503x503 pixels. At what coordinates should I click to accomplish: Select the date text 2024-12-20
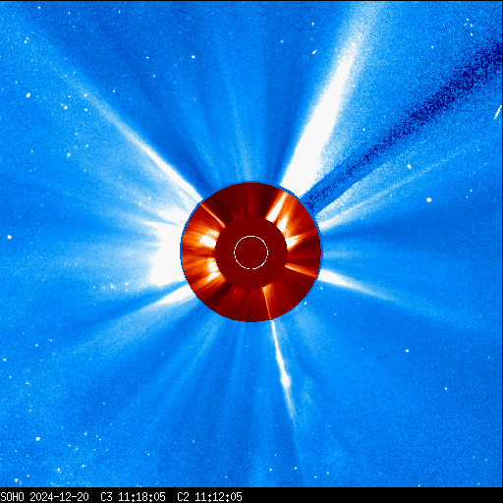[59, 497]
